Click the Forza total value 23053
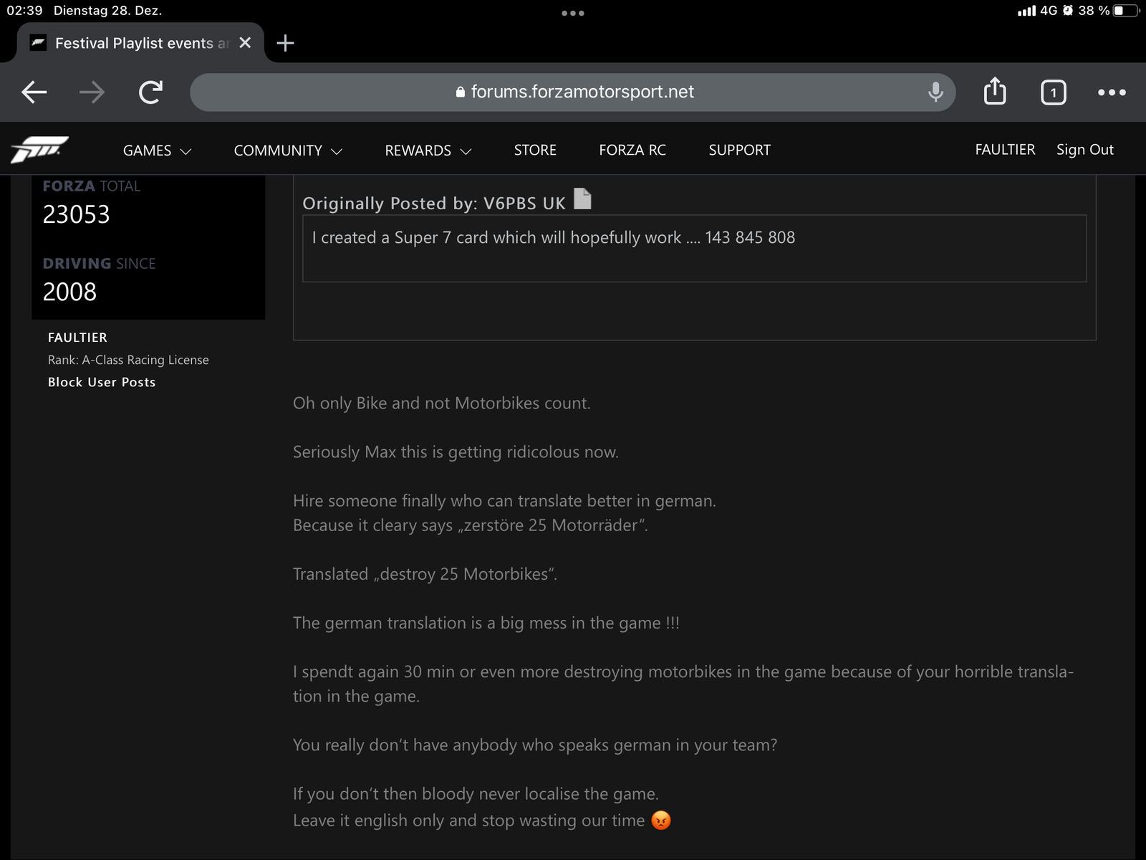This screenshot has width=1146, height=860. 76,214
